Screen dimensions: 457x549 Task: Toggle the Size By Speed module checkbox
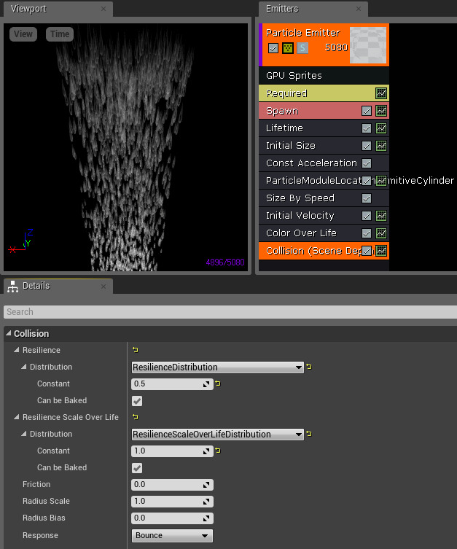(367, 198)
